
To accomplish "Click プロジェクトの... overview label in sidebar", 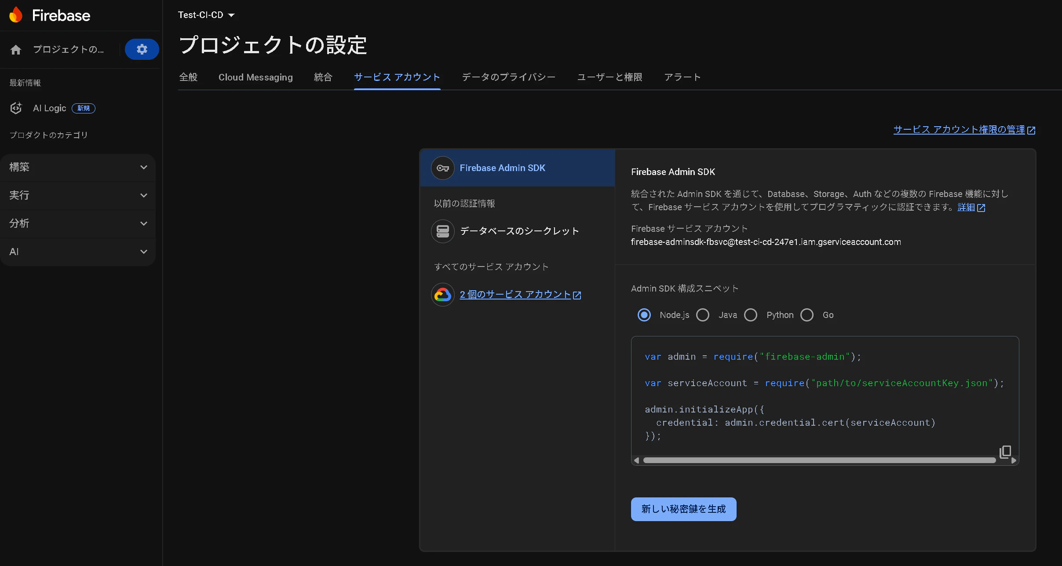I will point(68,49).
